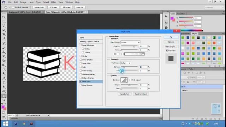Select the Crop tool
226x127 pixels.
[4, 34]
